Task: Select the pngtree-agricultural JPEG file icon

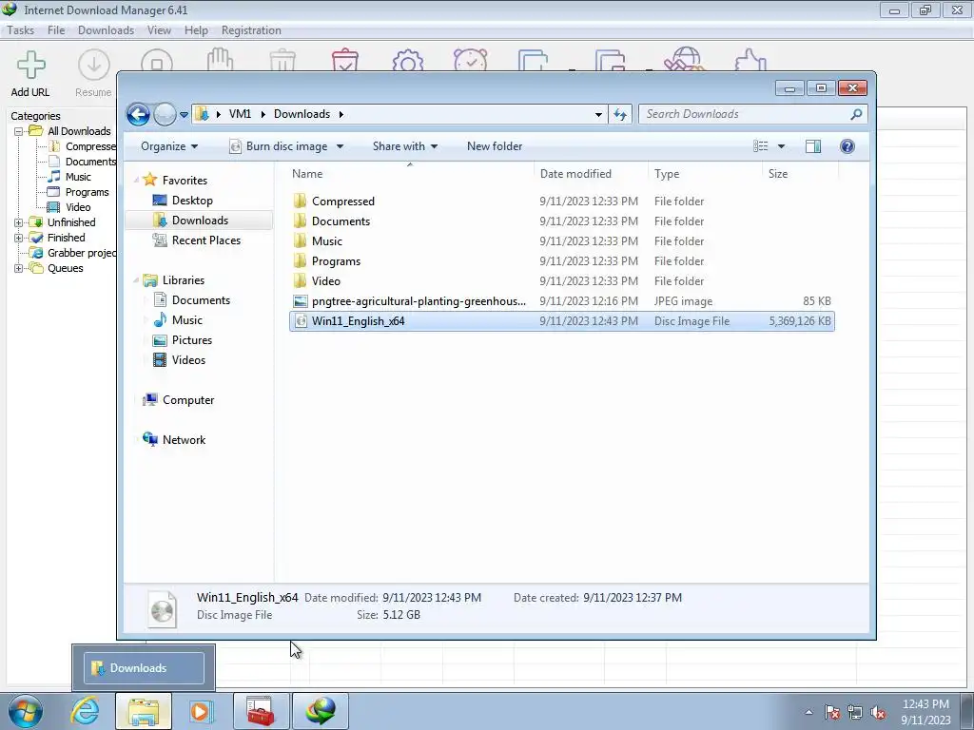Action: tap(300, 301)
